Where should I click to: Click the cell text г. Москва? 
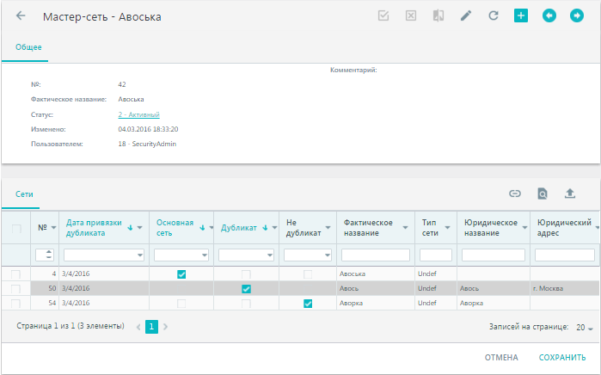[x=548, y=288]
